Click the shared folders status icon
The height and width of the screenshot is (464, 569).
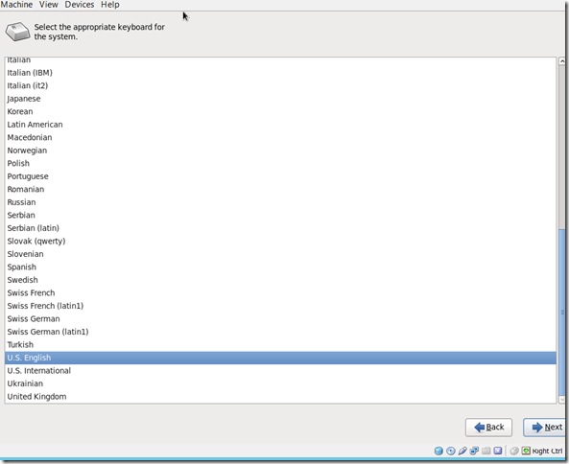pos(486,451)
